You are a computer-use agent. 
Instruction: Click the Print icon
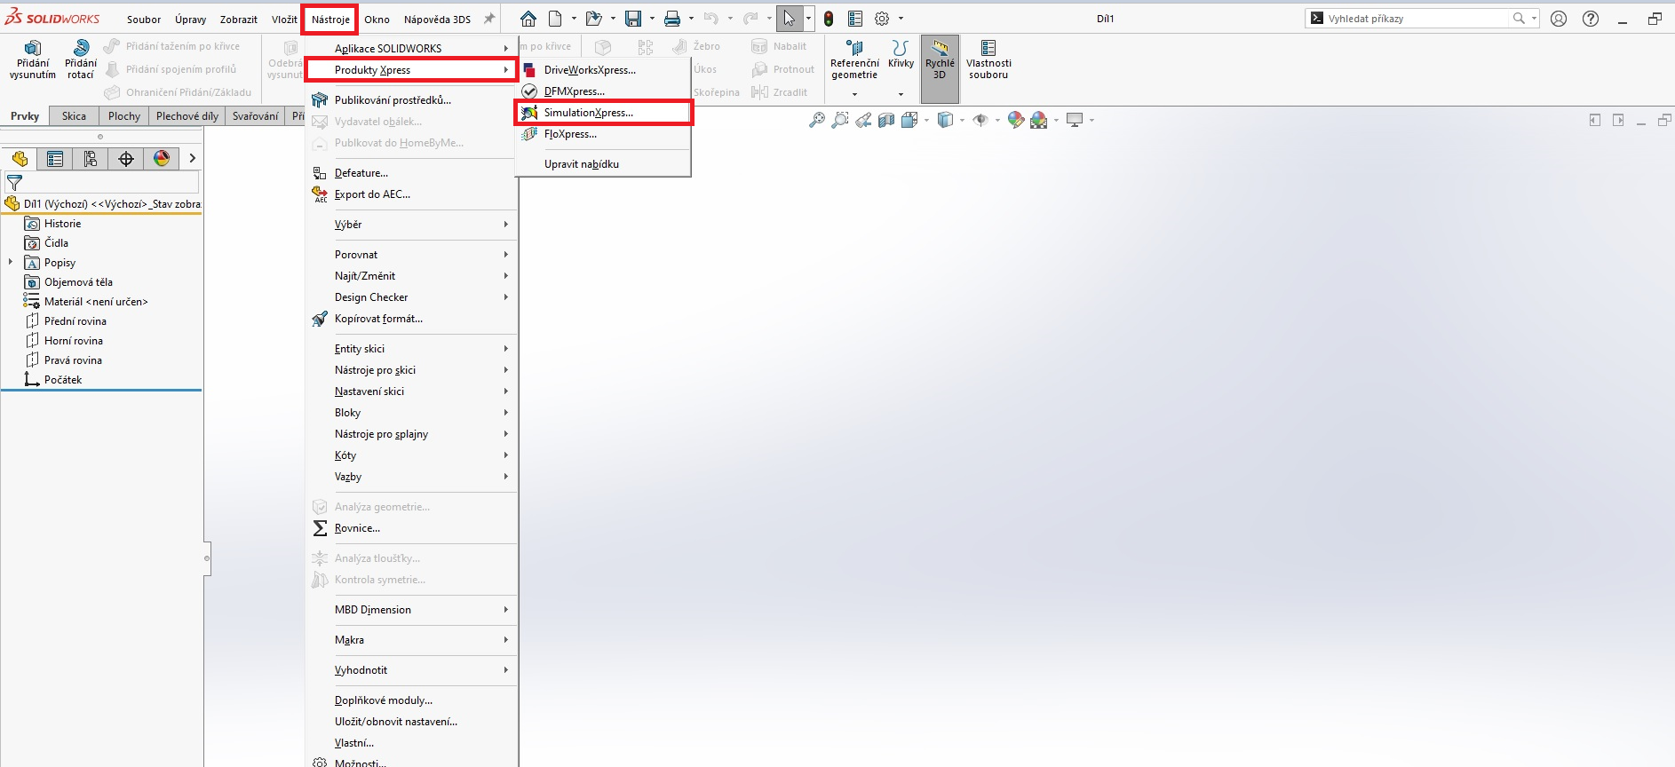(x=672, y=19)
